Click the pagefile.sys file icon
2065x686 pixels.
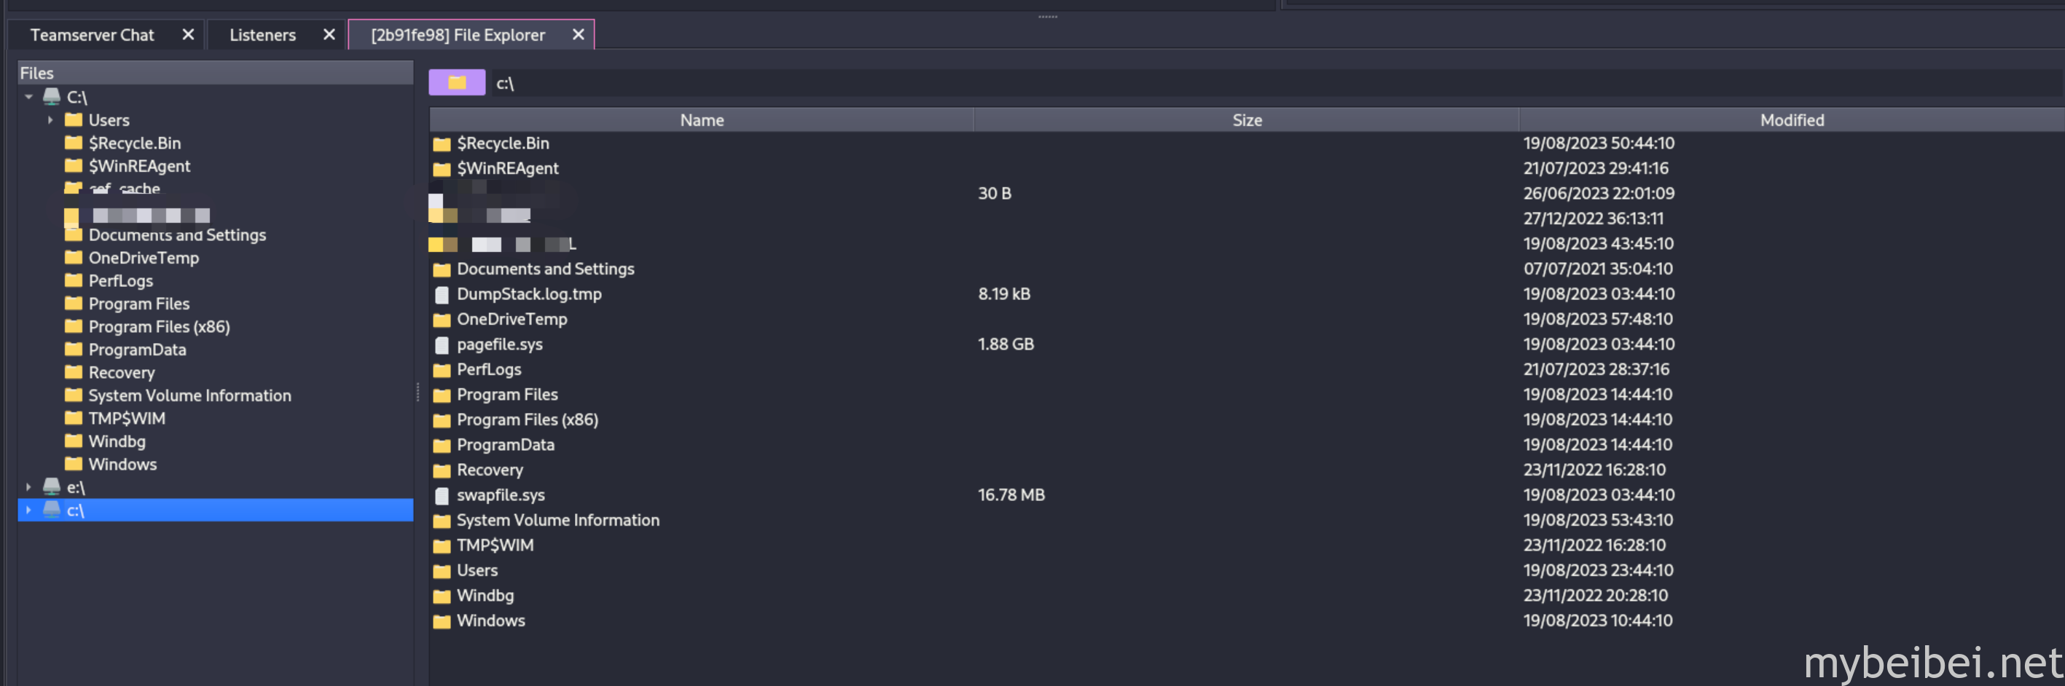click(x=442, y=344)
